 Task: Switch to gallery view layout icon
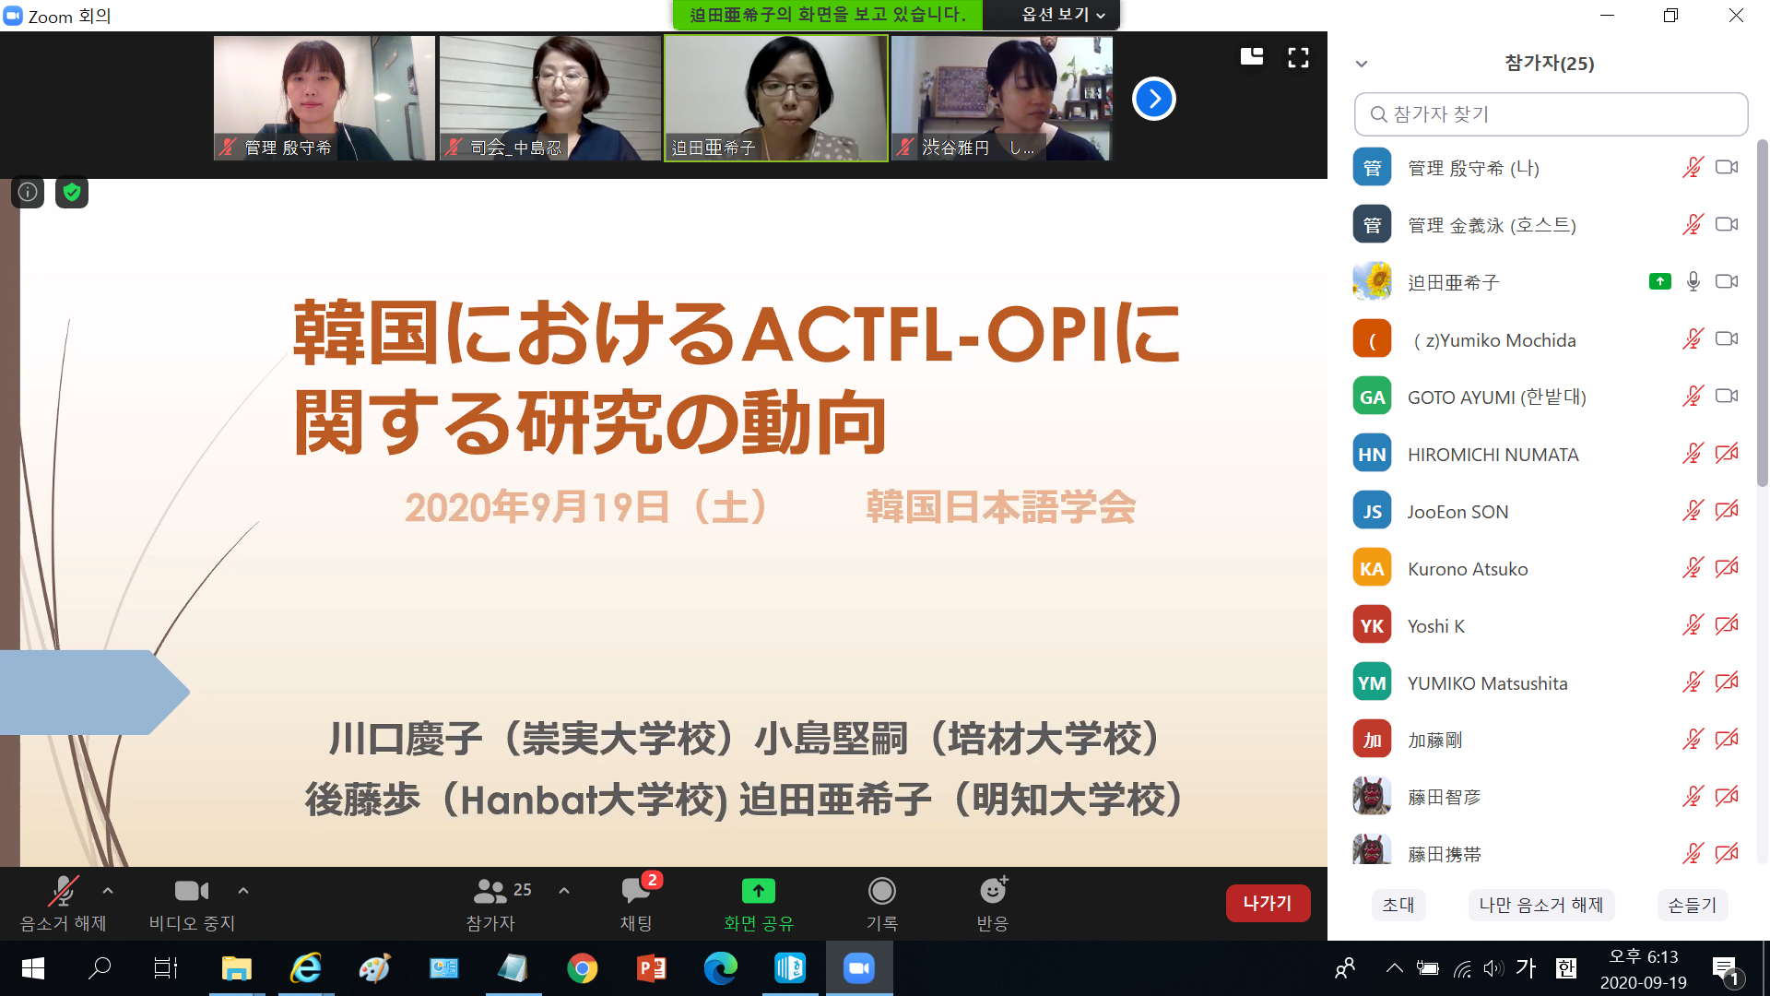1251,57
